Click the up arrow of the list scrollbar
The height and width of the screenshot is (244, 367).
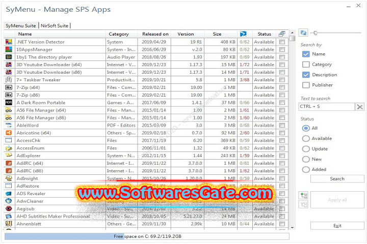[x=292, y=33]
